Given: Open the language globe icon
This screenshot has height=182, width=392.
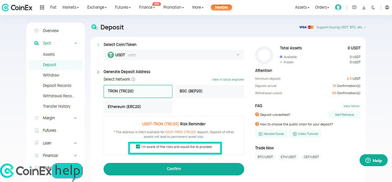Looking at the screenshot, I should (387, 7).
